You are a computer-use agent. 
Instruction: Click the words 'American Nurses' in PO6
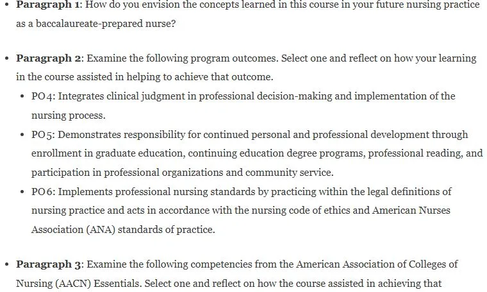[x=411, y=210]
